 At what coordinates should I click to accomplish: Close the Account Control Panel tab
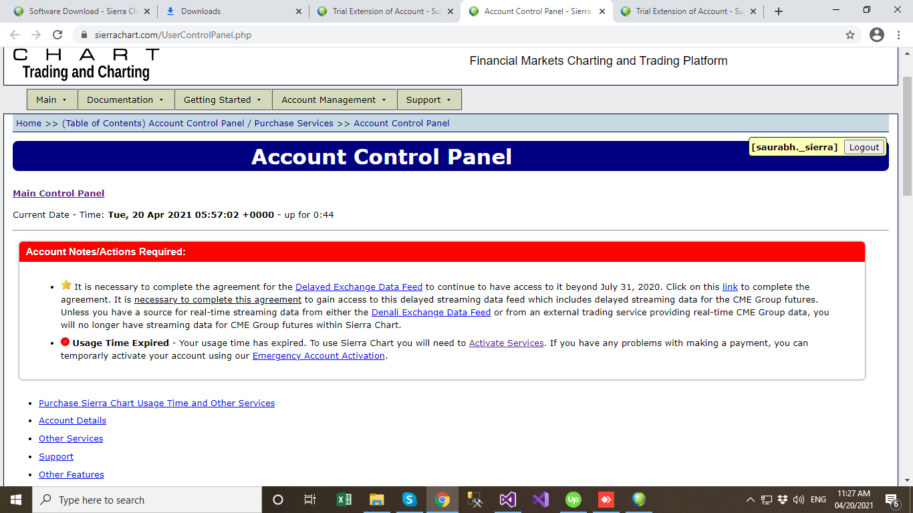coord(602,11)
